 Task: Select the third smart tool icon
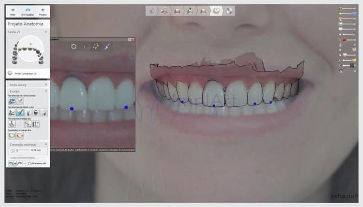click(28, 124)
